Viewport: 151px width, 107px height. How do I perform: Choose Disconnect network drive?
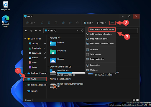coord(100,44)
